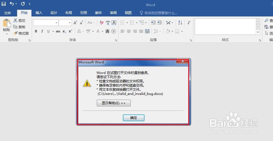This screenshot has height=141, width=273.
Task: Open the Undo history dropdown arrow
Action: point(16,4)
